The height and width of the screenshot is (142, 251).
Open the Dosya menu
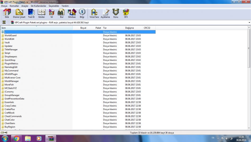4,6
